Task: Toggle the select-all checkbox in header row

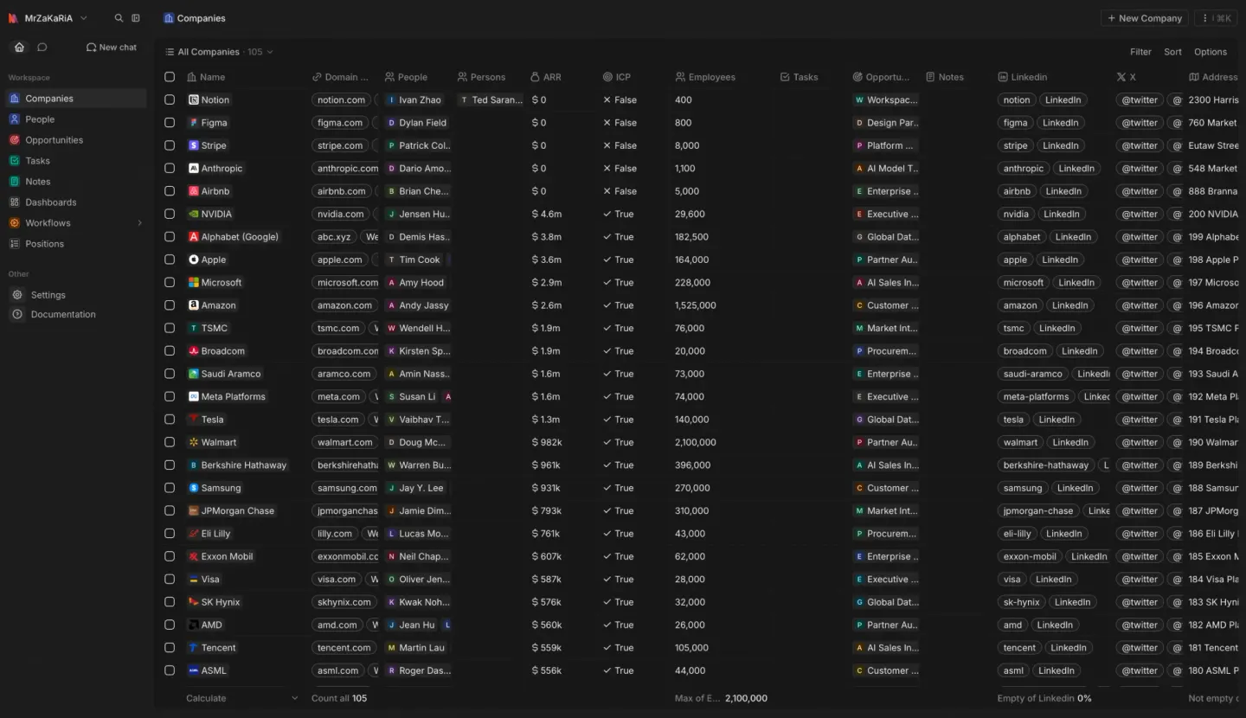Action: click(170, 77)
